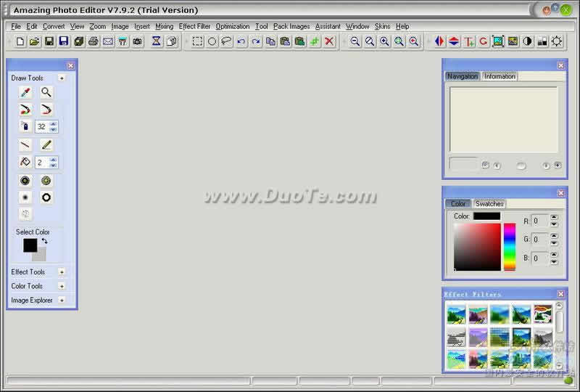This screenshot has height=392, width=580.
Task: Click the first effect filter thumbnail
Action: point(456,314)
